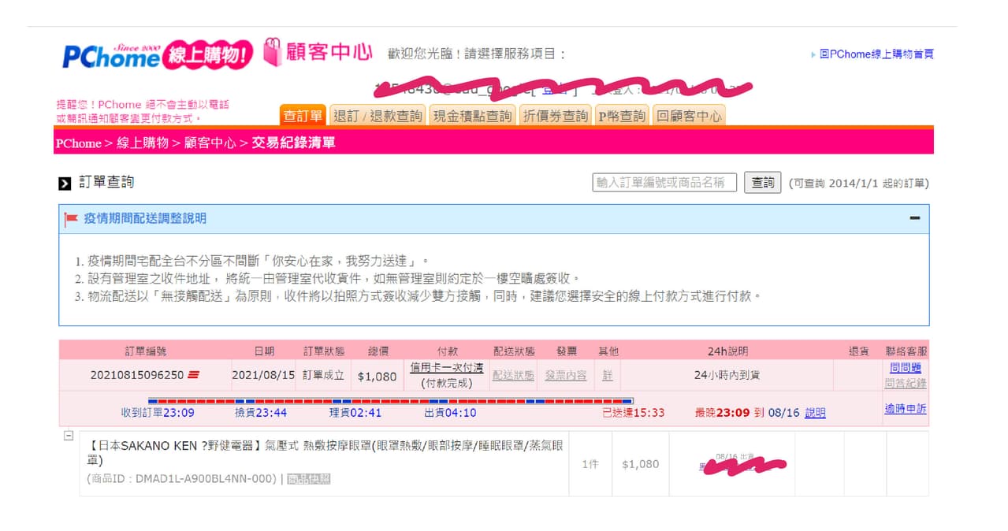Click the 回顧客中心 tab
Image resolution: width=1008 pixels, height=531 pixels.
689,116
